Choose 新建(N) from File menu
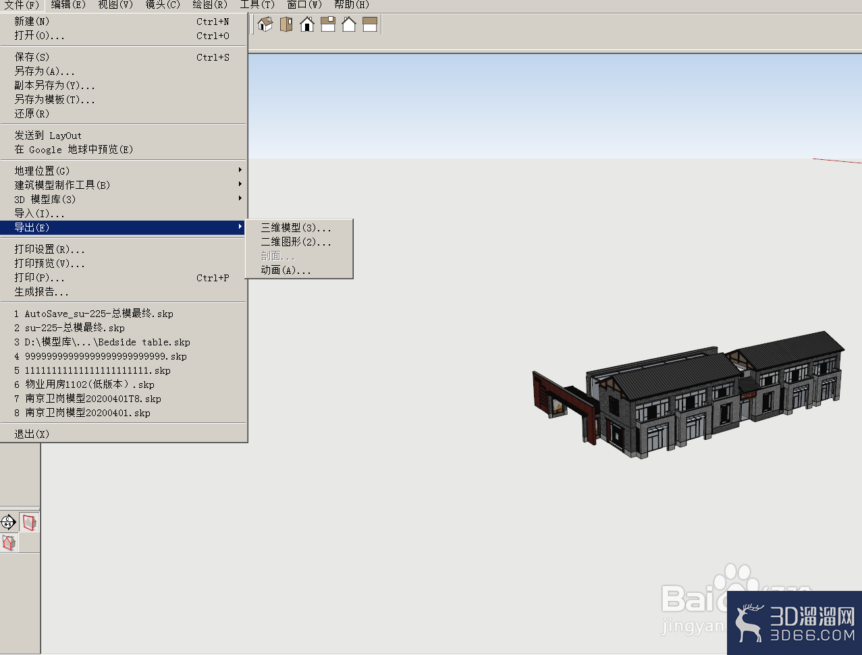This screenshot has width=862, height=655. [x=124, y=22]
